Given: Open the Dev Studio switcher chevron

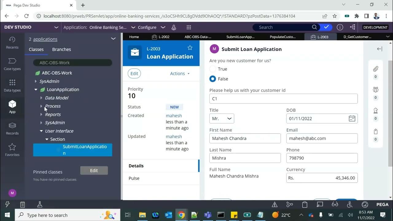Looking at the screenshot, I should [x=56, y=27].
